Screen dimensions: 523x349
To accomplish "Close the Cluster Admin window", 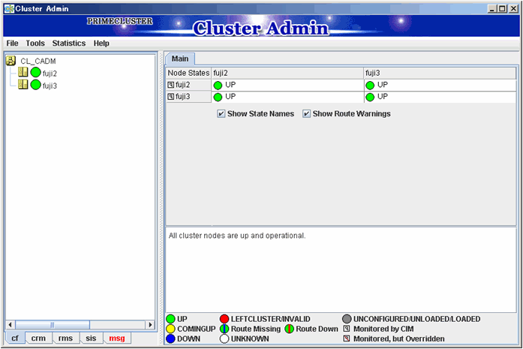I will tap(514, 9).
